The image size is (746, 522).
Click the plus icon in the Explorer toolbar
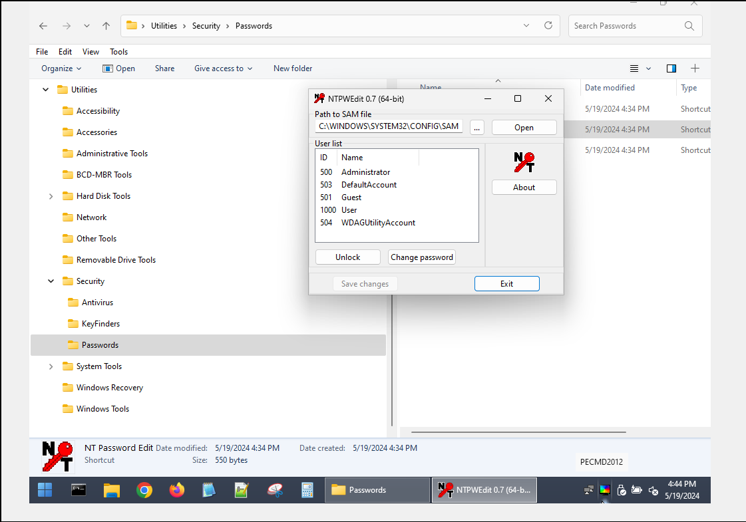tap(695, 68)
